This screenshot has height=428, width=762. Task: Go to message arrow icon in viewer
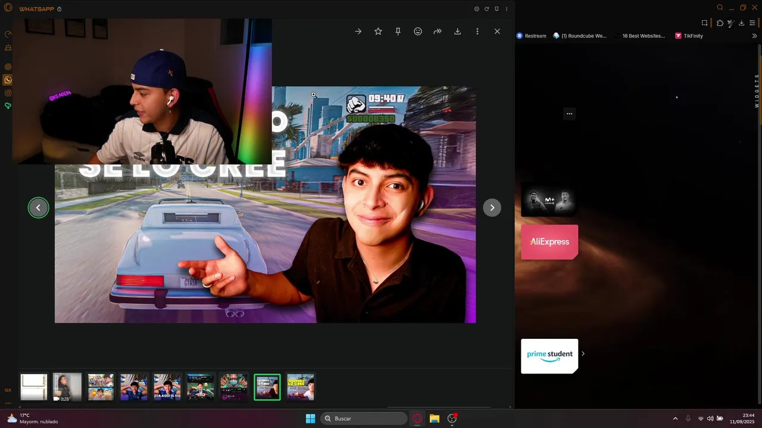click(x=358, y=32)
